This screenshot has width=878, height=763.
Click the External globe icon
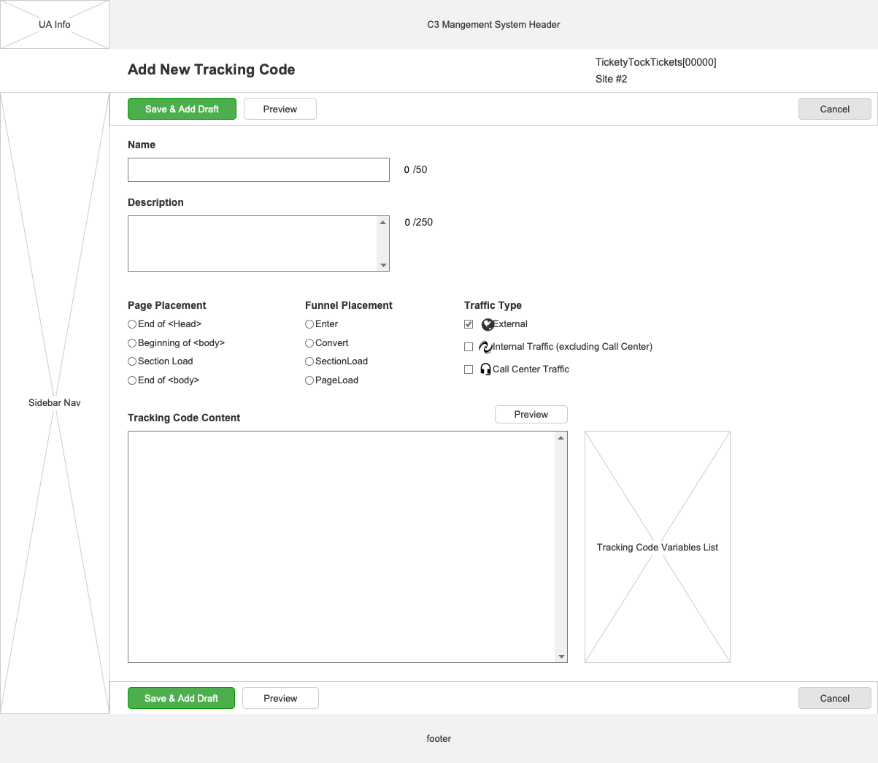pyautogui.click(x=488, y=325)
